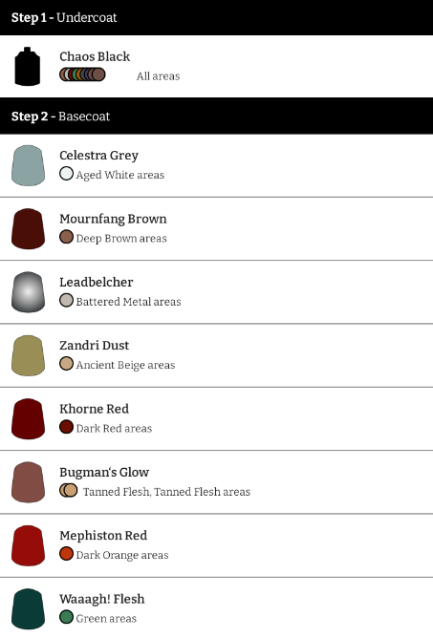Pick the Battered Metal swatch circle
Viewport: 433px width, 638px height.
[x=66, y=300]
